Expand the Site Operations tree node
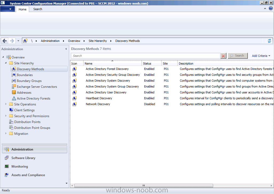 click(x=6, y=104)
